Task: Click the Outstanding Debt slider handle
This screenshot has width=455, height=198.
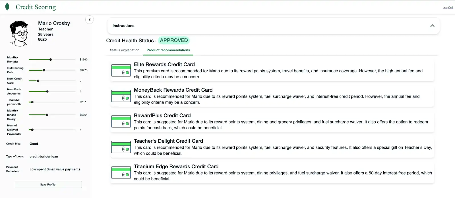Action: pos(44,70)
